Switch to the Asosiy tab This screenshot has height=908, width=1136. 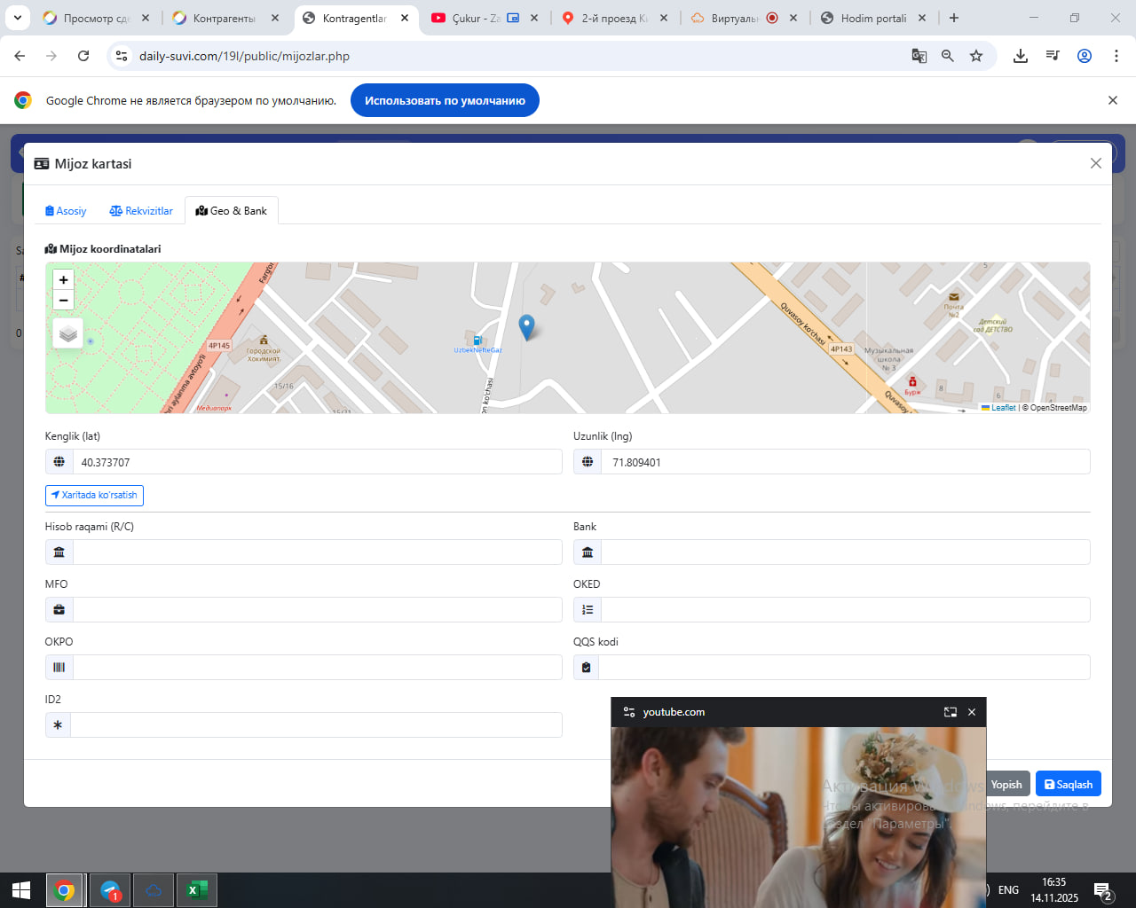coord(66,211)
